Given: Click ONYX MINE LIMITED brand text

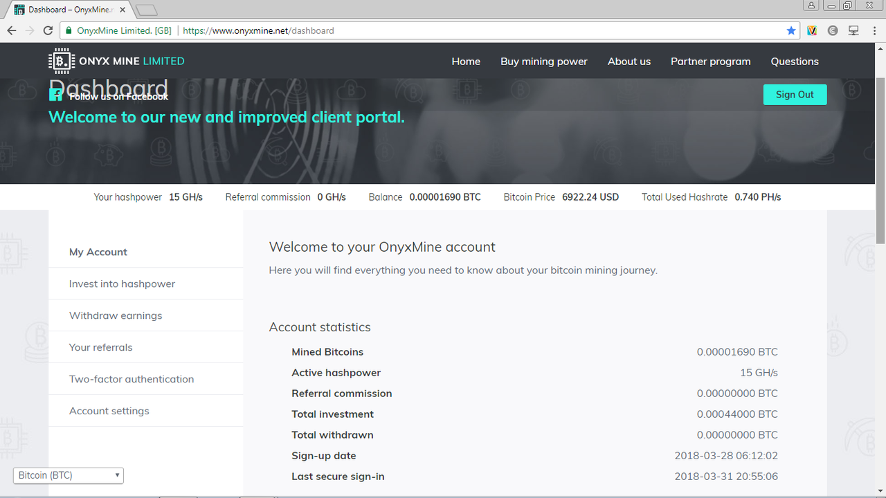Looking at the screenshot, I should pyautogui.click(x=132, y=61).
